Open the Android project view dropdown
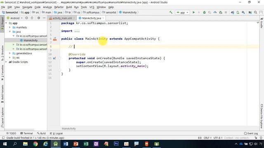 click(15, 18)
